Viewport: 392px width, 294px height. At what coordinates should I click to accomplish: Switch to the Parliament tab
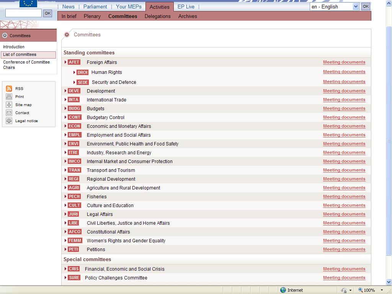pos(95,7)
